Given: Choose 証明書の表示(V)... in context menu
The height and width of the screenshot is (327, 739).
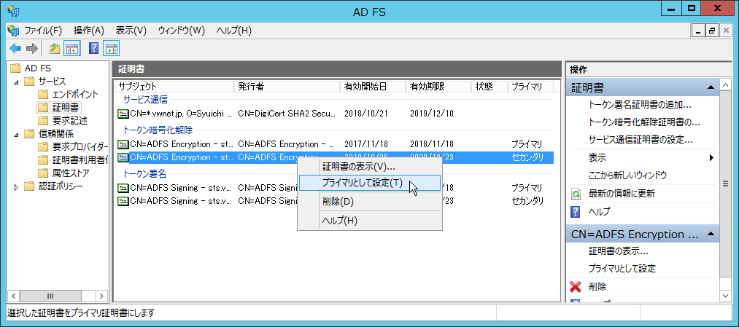Looking at the screenshot, I should pos(369,167).
